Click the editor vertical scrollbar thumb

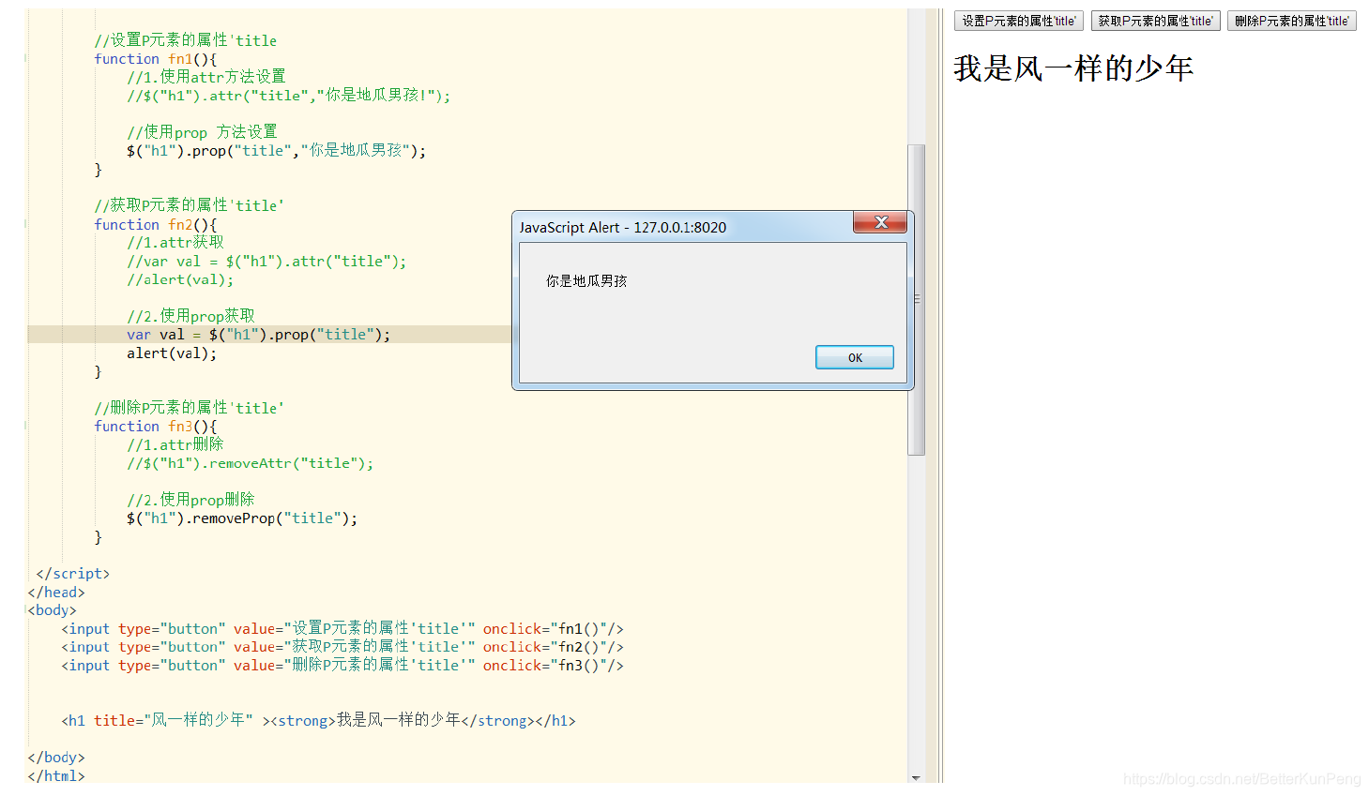click(x=917, y=299)
